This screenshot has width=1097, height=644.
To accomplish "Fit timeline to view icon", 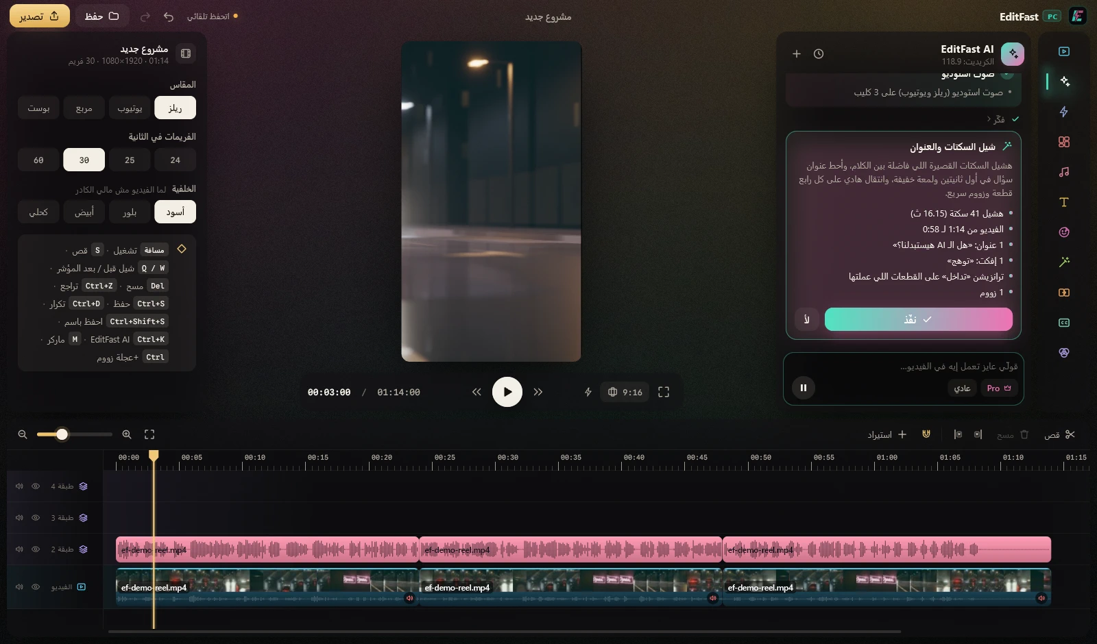I will (x=149, y=434).
